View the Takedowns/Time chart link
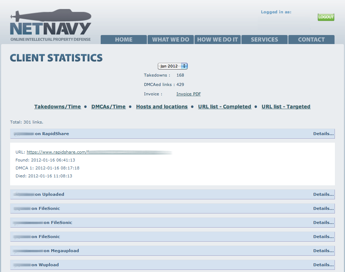Screen dimensions: 345x272 [x=58, y=107]
